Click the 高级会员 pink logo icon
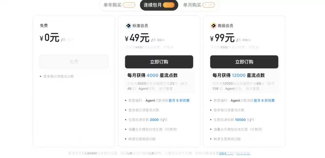The height and width of the screenshot is (158, 325). (x=213, y=26)
